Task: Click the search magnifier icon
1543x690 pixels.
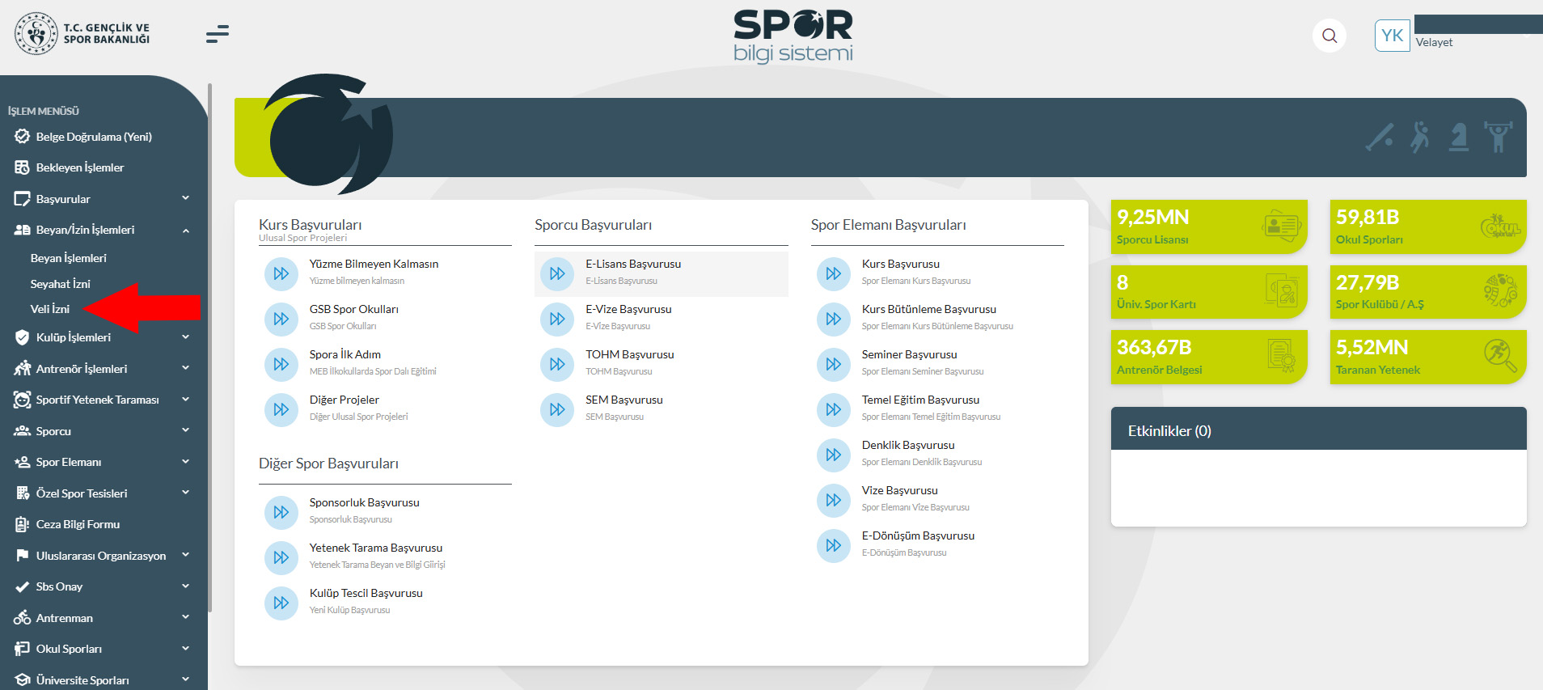Action: pyautogui.click(x=1330, y=36)
